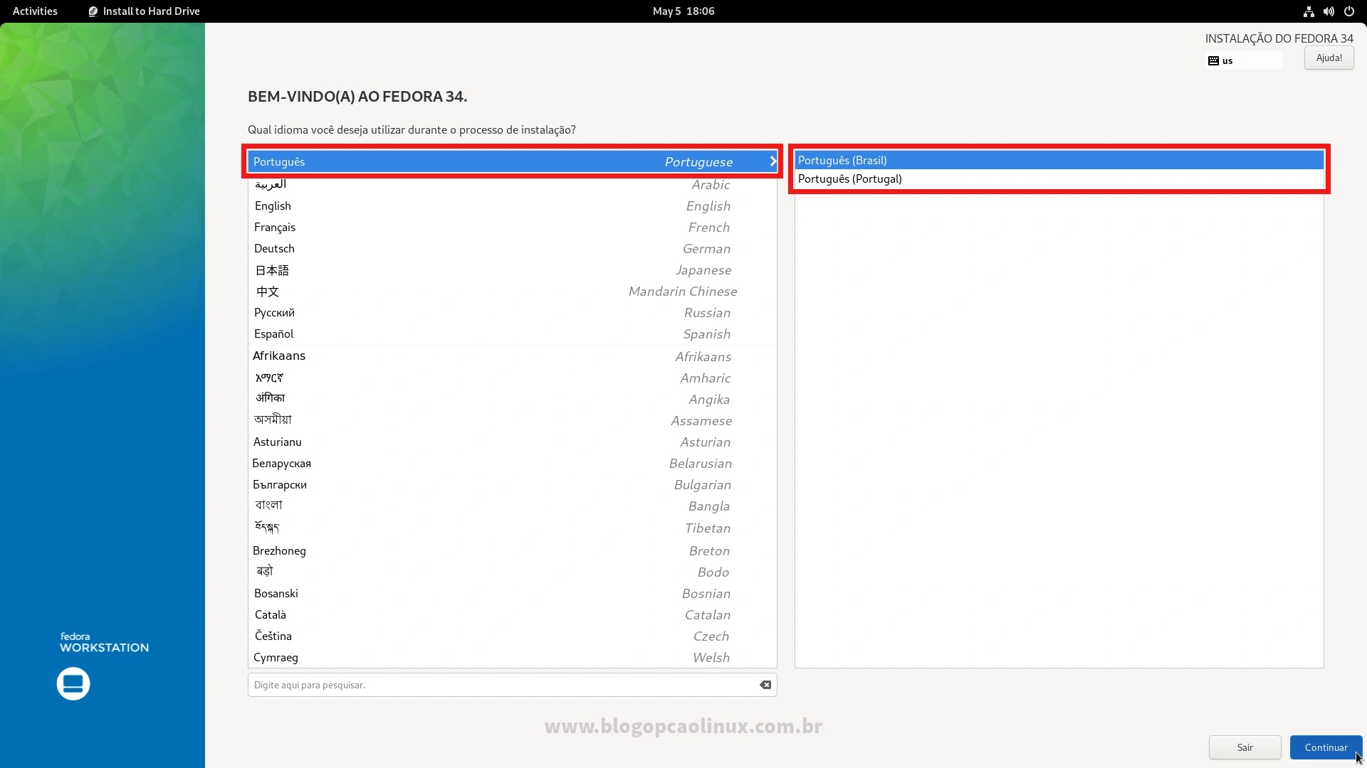The width and height of the screenshot is (1367, 768).
Task: Select the Angika language row
Action: 512,399
